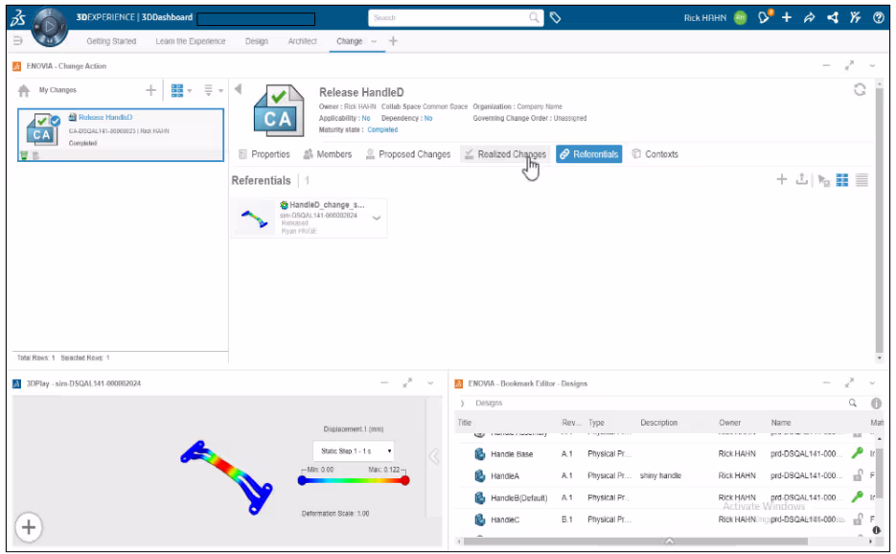Click the Share arrow icon in top bar
This screenshot has width=896, height=554.
tap(809, 17)
